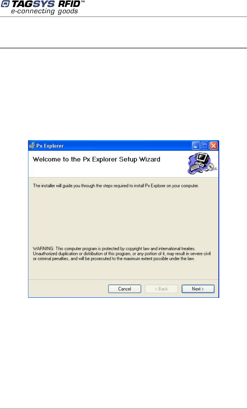The width and height of the screenshot is (247, 409).
Task: Open the installer icon menu in title bar
Action: click(x=32, y=146)
